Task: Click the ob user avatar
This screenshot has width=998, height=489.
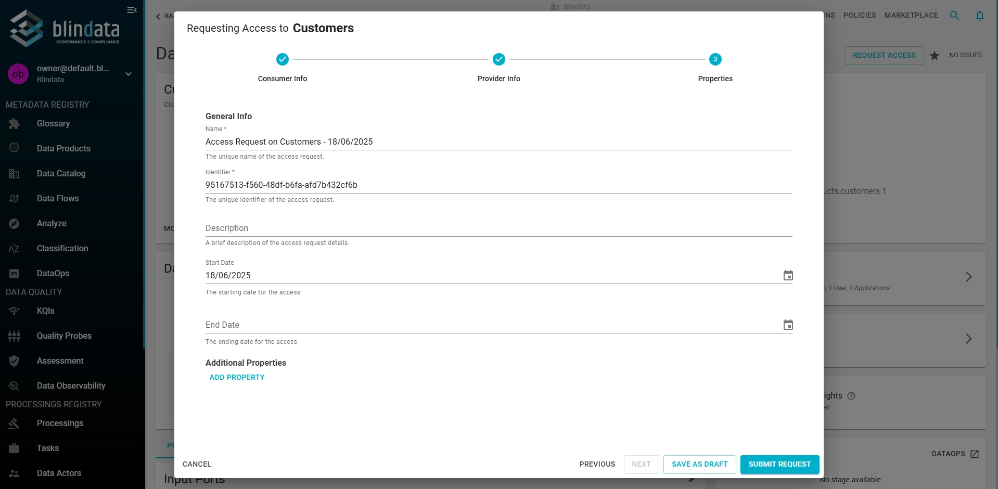Action: tap(18, 74)
